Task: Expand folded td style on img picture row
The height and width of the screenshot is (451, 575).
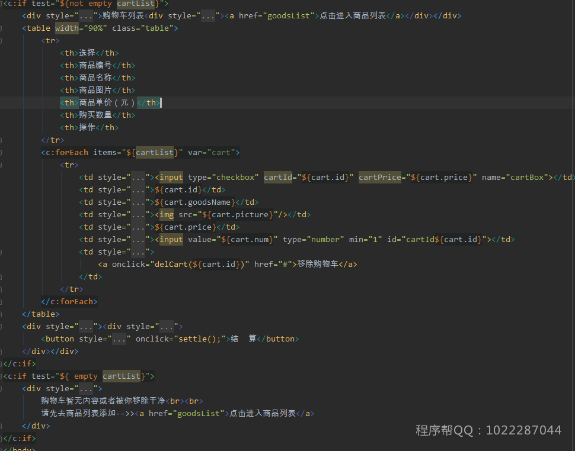Action: tap(138, 215)
